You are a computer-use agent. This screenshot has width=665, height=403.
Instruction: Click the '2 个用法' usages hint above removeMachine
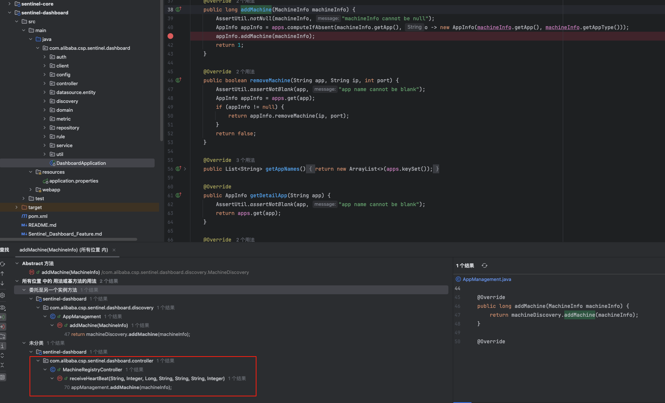pyautogui.click(x=245, y=72)
